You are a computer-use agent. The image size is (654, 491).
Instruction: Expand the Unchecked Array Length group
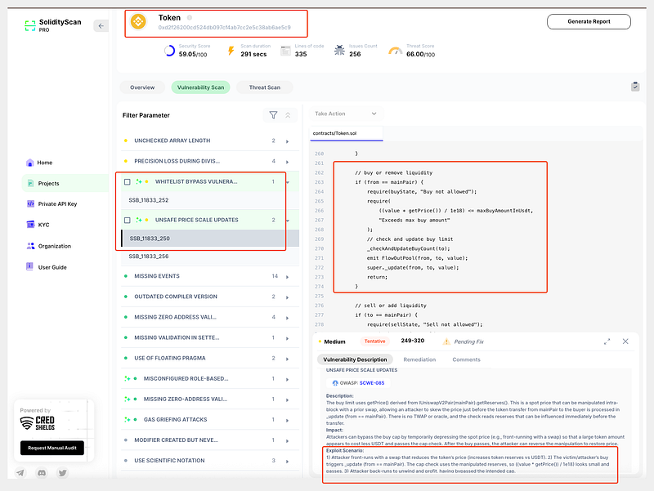[x=285, y=141]
